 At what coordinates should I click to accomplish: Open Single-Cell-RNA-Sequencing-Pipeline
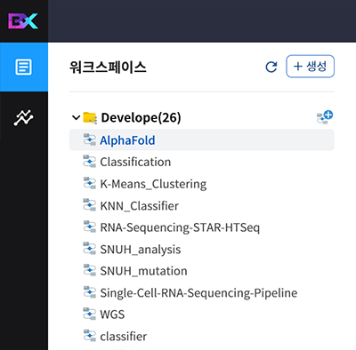point(202,292)
